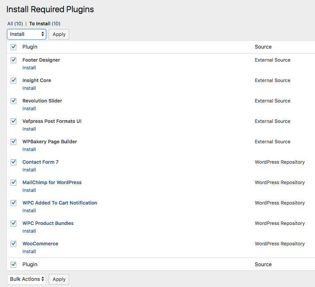The height and width of the screenshot is (287, 315).
Task: Uncheck the Revolution Slider checkbox
Action: [x=13, y=101]
